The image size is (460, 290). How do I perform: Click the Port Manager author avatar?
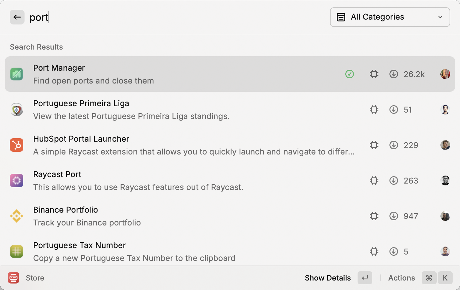(x=445, y=74)
